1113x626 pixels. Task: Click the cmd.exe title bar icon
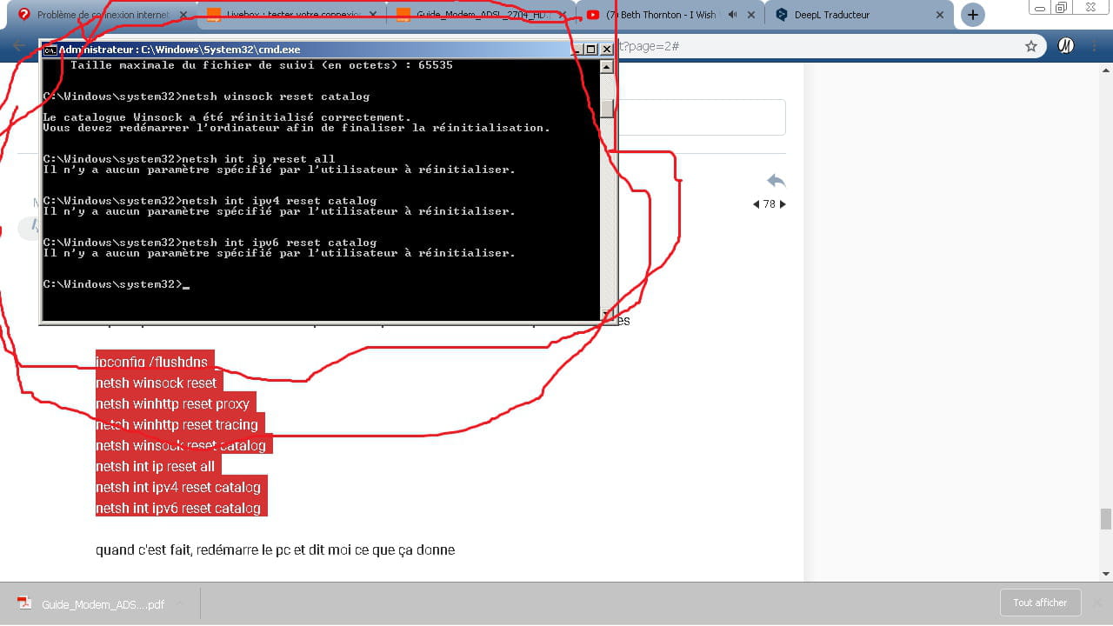50,50
